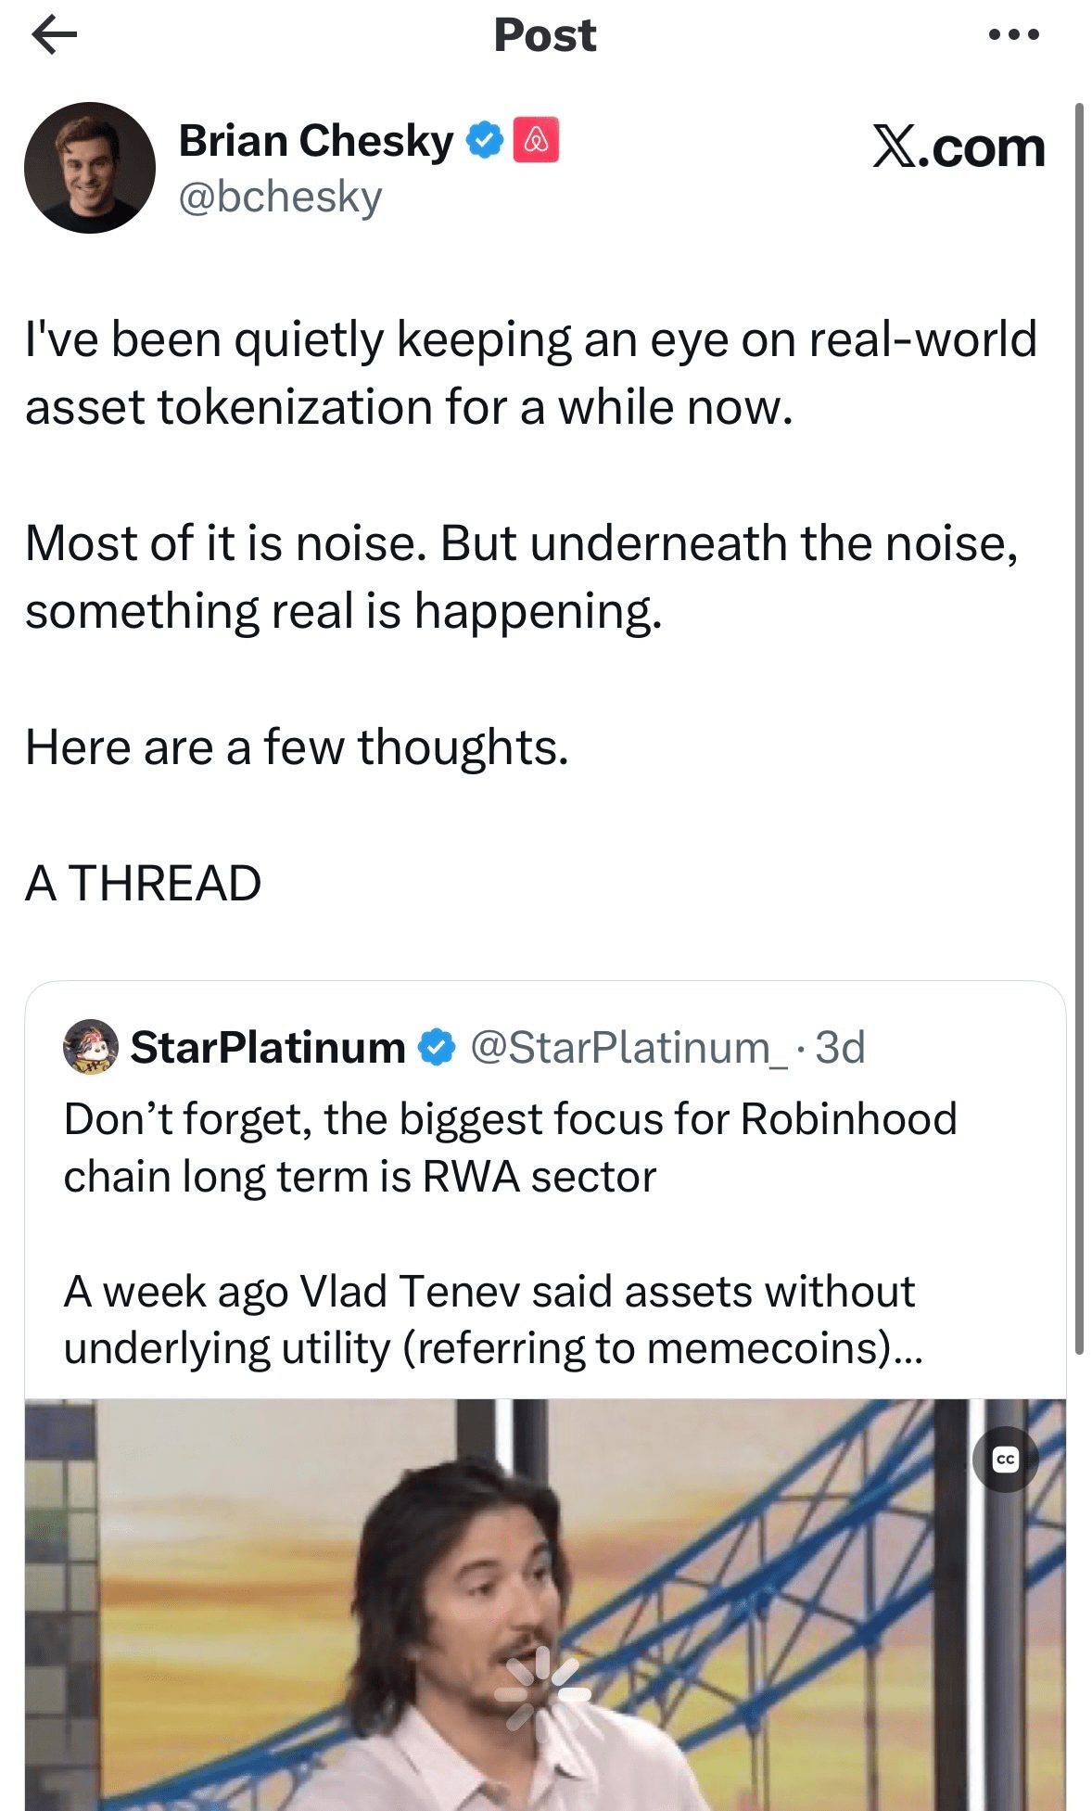Viewport: 1092px width, 1811px height.
Task: Tap the Post header title
Action: tap(545, 35)
